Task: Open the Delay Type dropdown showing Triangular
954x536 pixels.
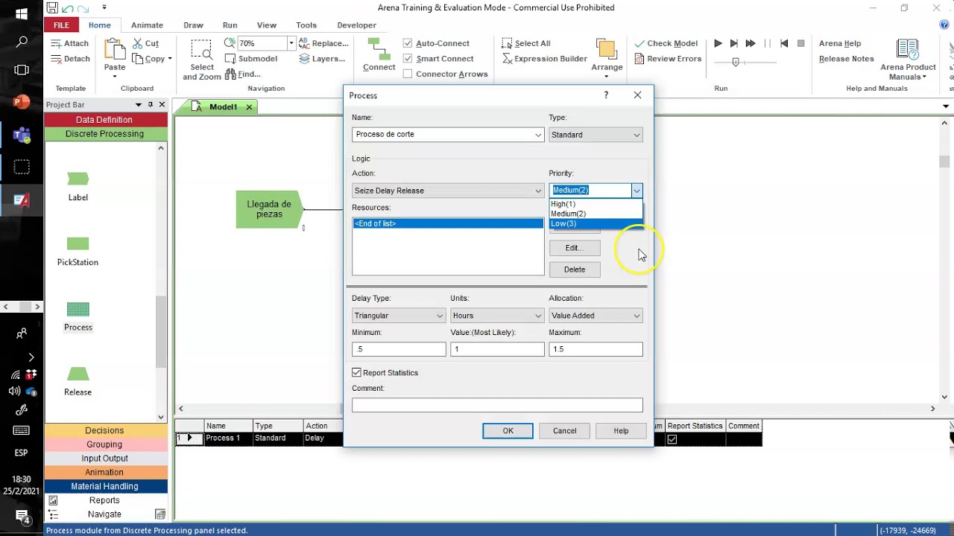Action: [x=440, y=316]
